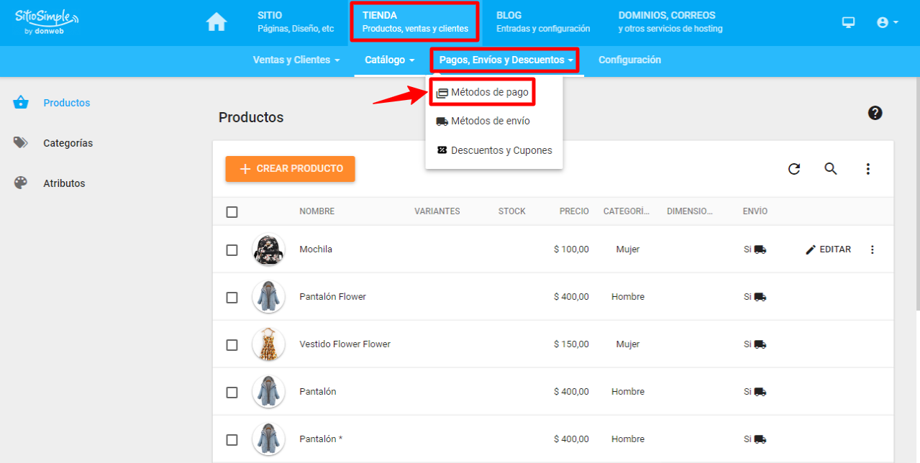920x463 pixels.
Task: Open the Pantalón Flower product thumbnail
Action: pos(268,297)
